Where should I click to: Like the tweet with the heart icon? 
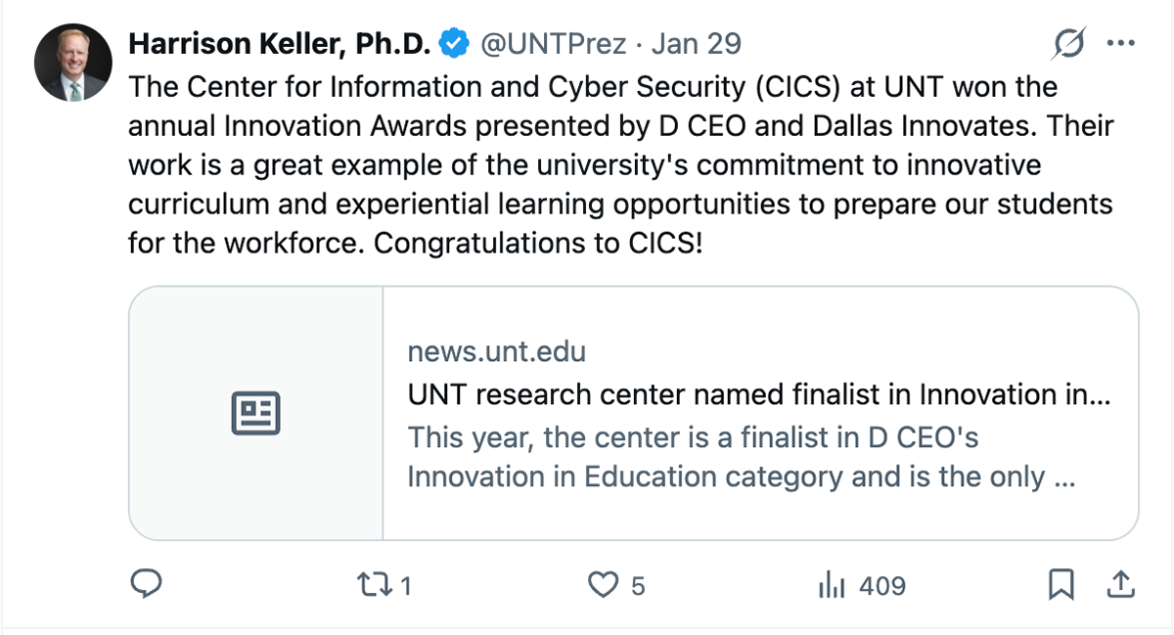[x=603, y=585]
